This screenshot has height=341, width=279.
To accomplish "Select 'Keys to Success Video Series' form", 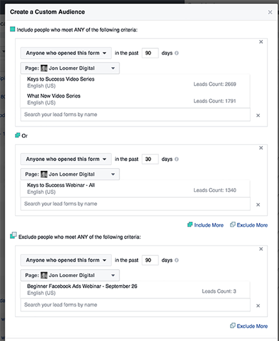I will click(135, 83).
